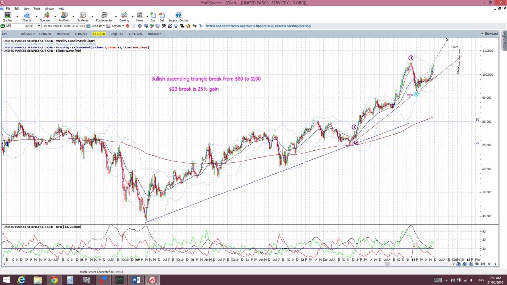Open the News module
The height and width of the screenshot is (285, 507).
tap(140, 17)
